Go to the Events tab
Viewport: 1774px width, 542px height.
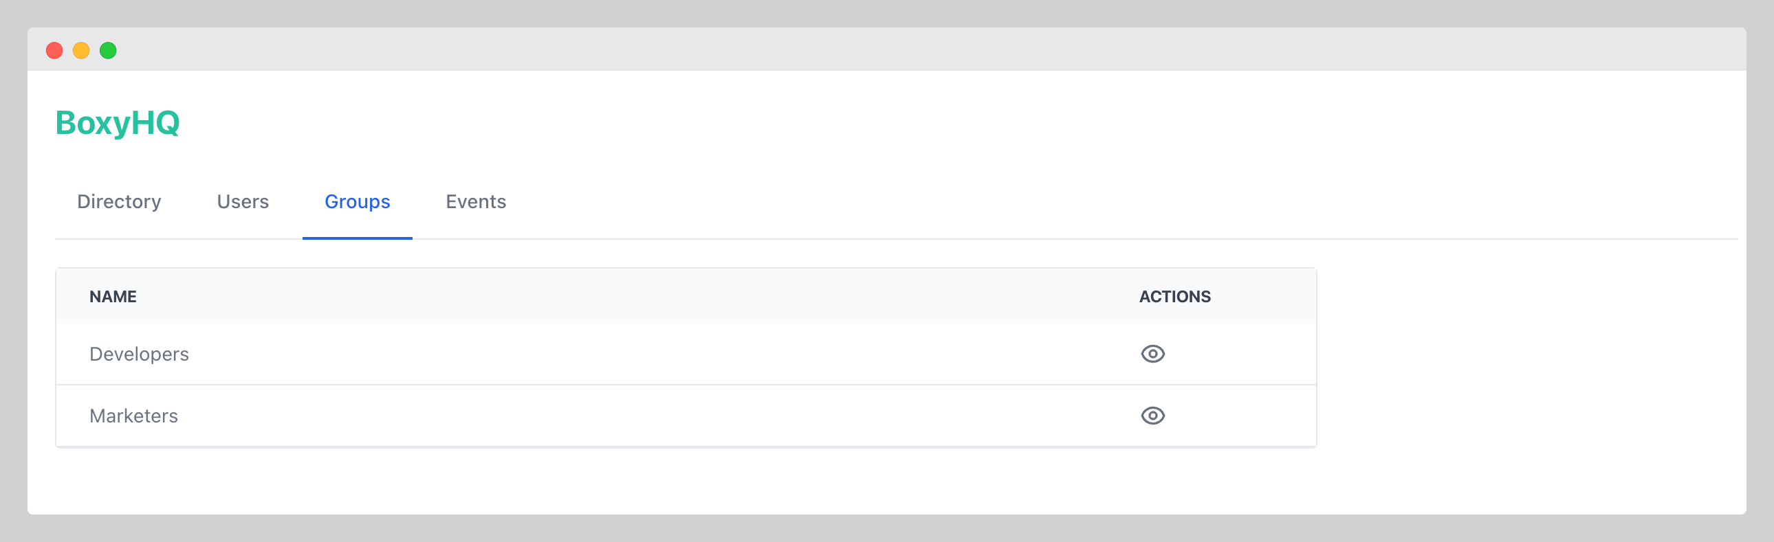coord(475,201)
